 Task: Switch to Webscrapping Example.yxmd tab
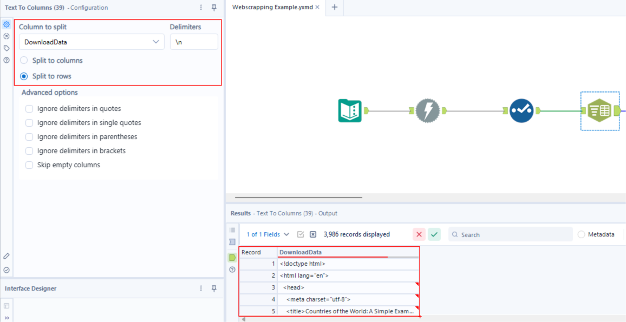[272, 8]
